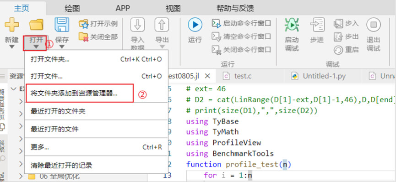The image size is (396, 182).
Task: Switch to 帮助与反馈 ribbon tab
Action: click(235, 8)
